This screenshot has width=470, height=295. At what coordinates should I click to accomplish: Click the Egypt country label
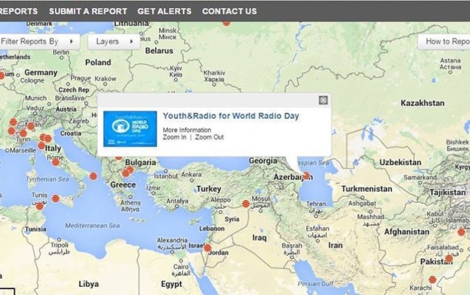point(171,284)
